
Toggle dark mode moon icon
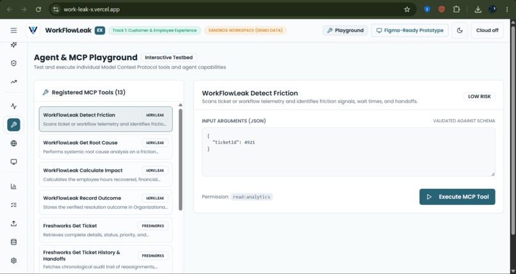[460, 30]
